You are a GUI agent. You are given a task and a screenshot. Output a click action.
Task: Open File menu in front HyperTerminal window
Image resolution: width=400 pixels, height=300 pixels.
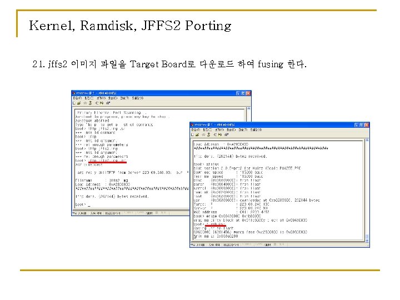pos(196,130)
